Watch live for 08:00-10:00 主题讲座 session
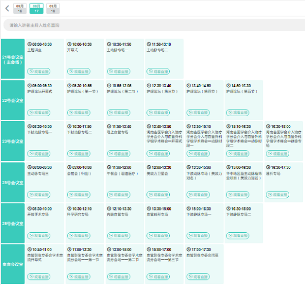The image size is (305, 285). click(x=39, y=72)
